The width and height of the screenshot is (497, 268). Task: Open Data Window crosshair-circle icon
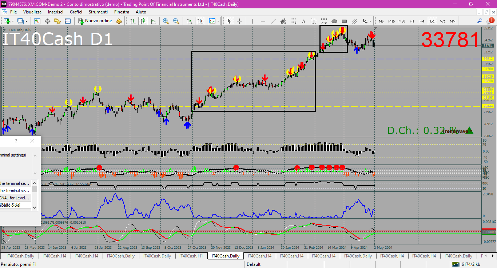tap(47, 21)
